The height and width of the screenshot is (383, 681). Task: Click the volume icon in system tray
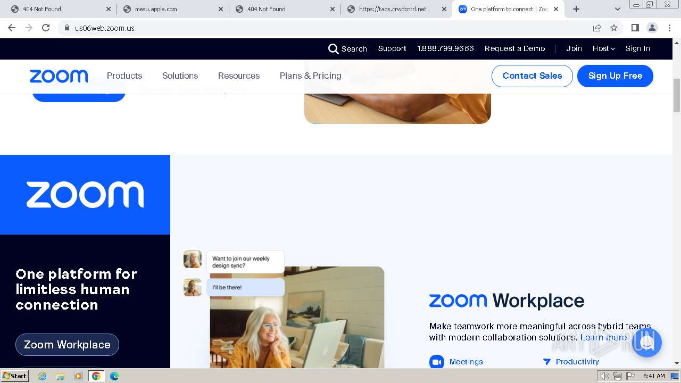[605, 376]
